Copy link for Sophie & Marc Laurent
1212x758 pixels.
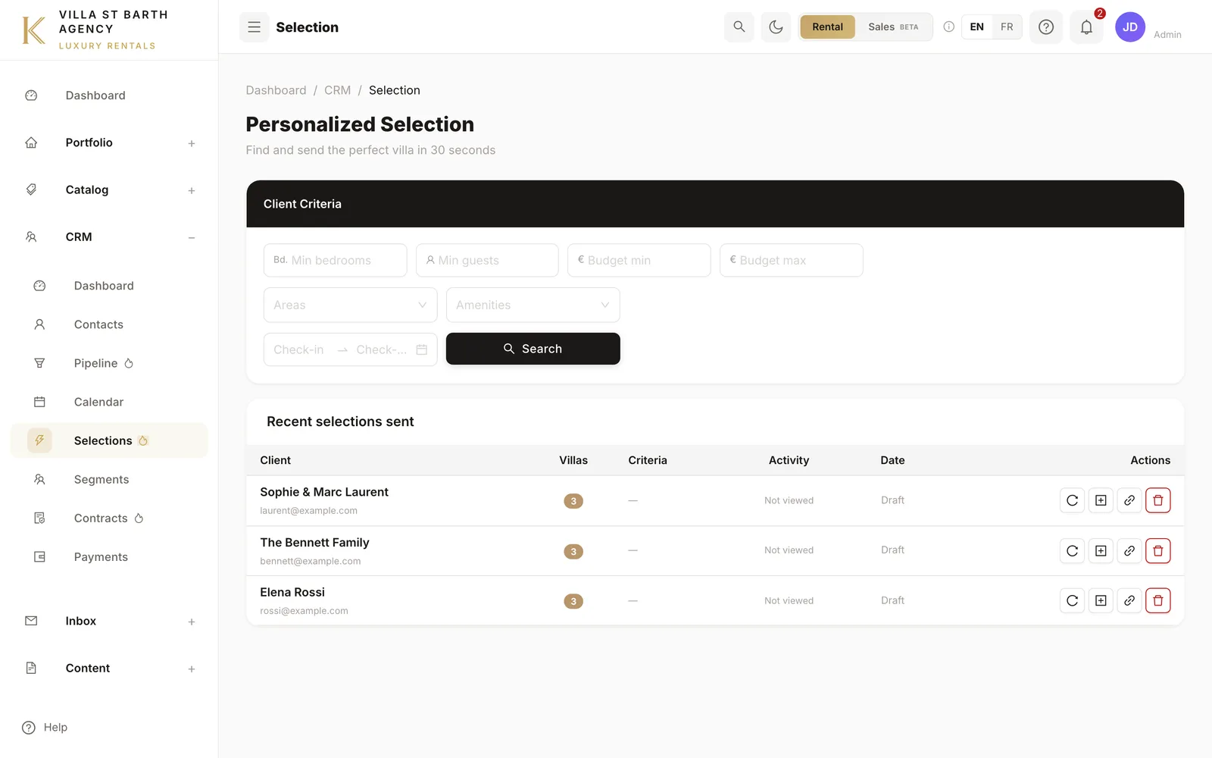1129,500
